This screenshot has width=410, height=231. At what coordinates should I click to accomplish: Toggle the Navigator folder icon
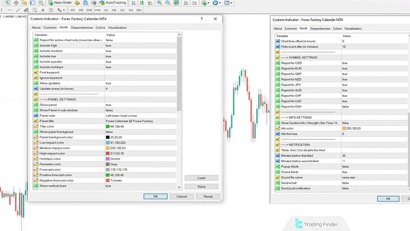tap(24, 2)
